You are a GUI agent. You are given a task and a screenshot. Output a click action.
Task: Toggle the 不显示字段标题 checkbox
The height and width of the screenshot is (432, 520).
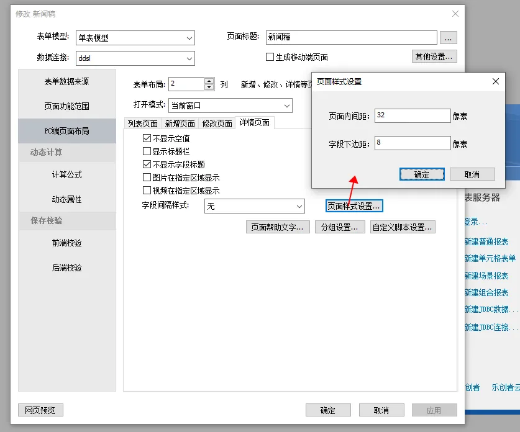click(147, 164)
